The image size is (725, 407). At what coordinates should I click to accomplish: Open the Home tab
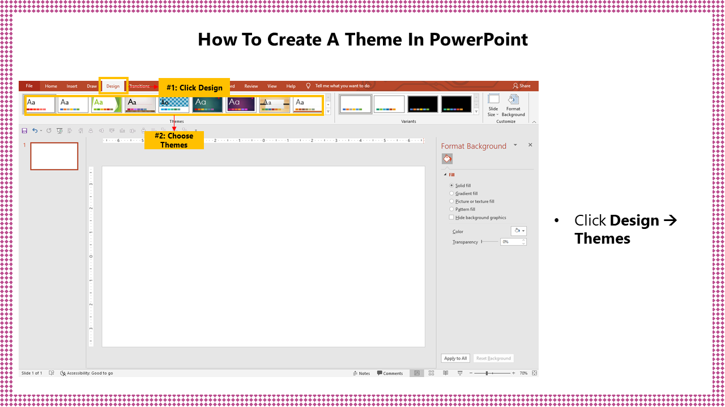pyautogui.click(x=51, y=86)
